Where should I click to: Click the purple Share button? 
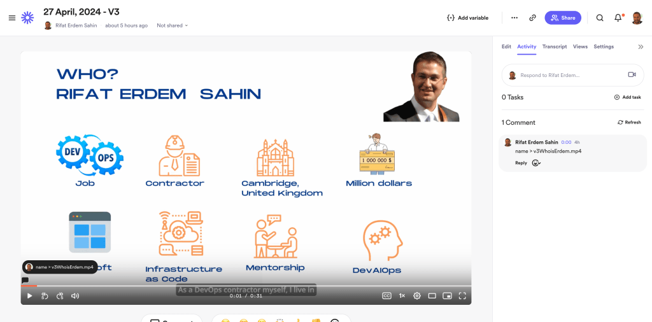coord(563,18)
